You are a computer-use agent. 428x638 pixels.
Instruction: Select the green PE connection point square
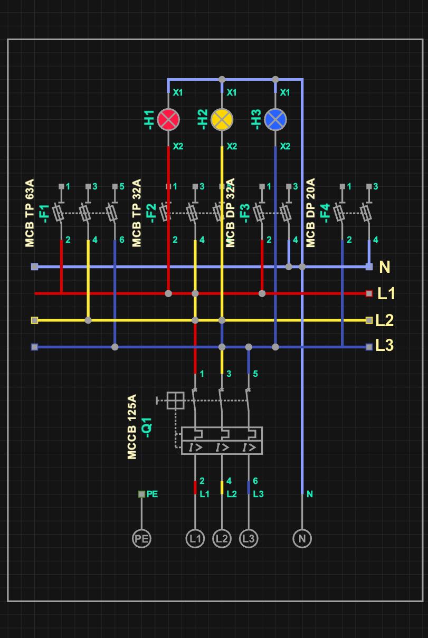[141, 494]
